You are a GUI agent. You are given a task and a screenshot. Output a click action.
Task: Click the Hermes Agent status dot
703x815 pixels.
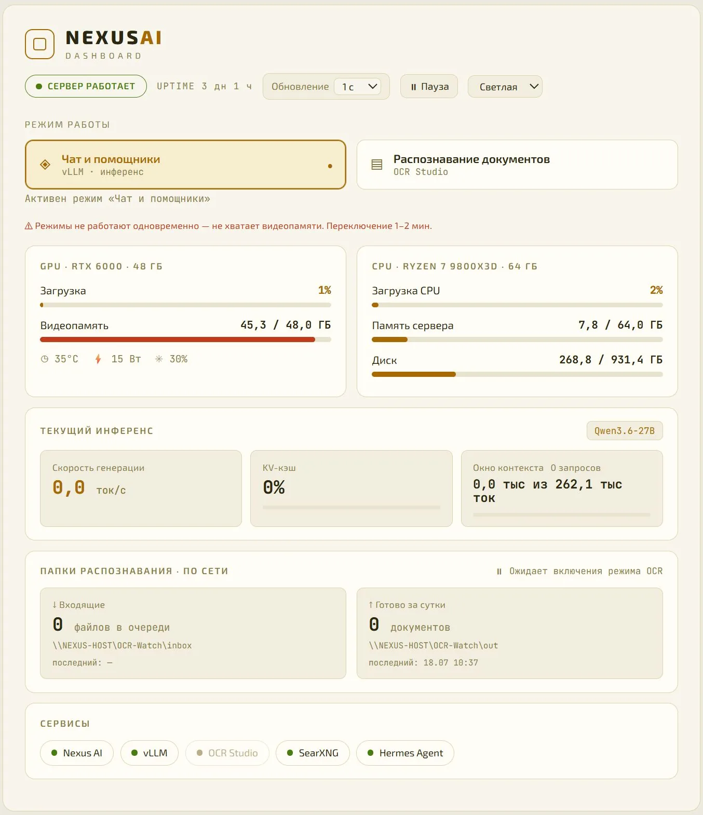point(370,753)
